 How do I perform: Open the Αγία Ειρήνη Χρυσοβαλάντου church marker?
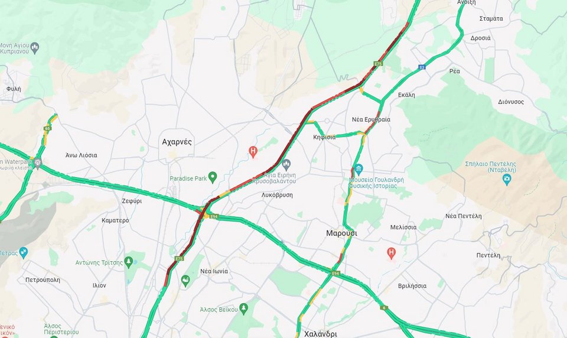286,165
